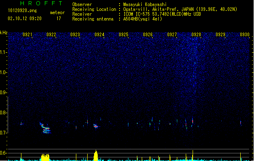Image resolution: width=254 pixels, height=161 pixels.
Task: Click the 0921 time marker
Action: 27,35
